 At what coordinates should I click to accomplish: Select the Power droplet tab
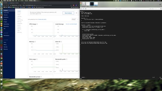[x=19, y=15]
